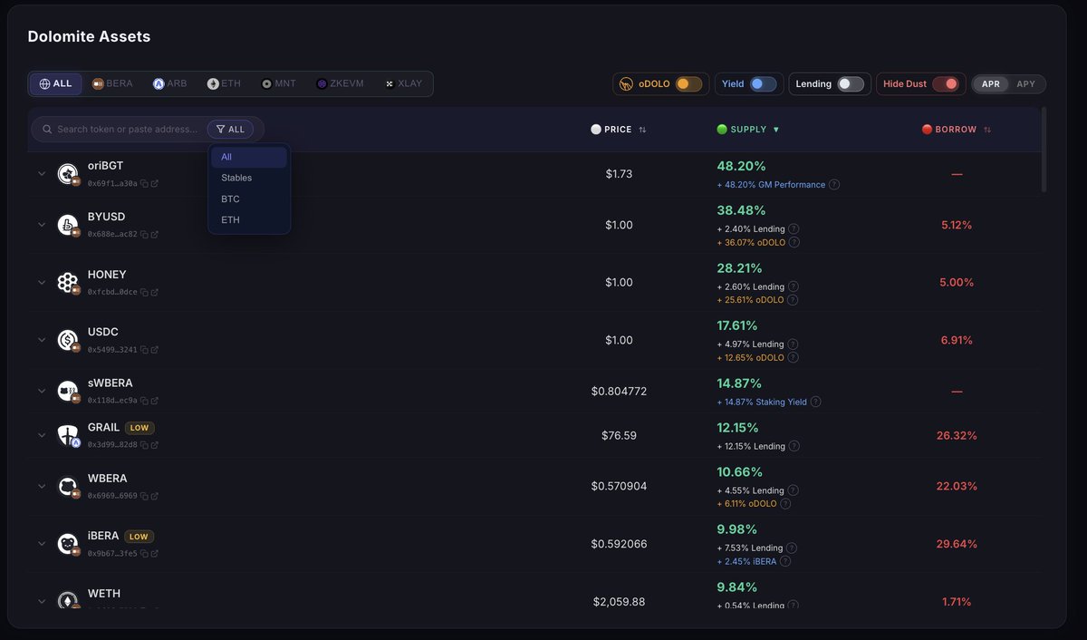
Task: Select ETH in filter menu
Action: [249, 219]
